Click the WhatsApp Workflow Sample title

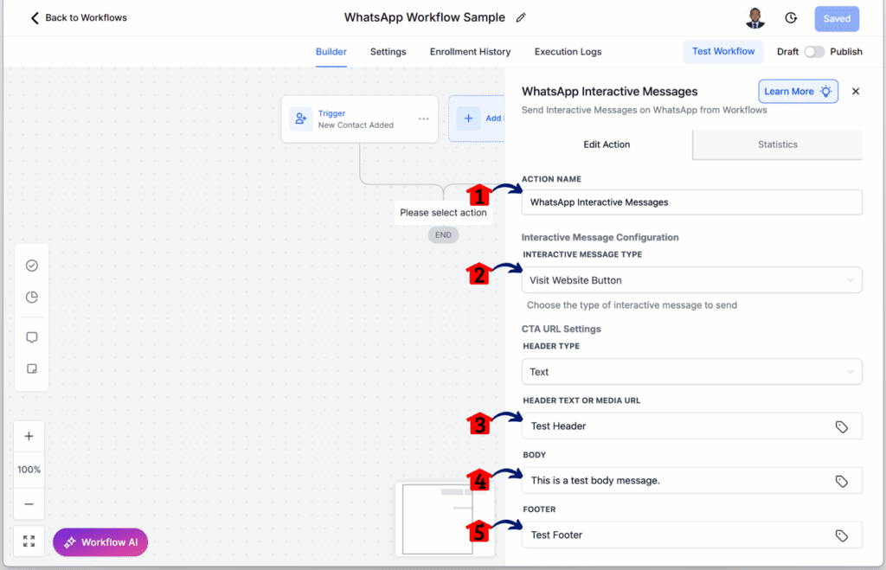[x=424, y=17]
